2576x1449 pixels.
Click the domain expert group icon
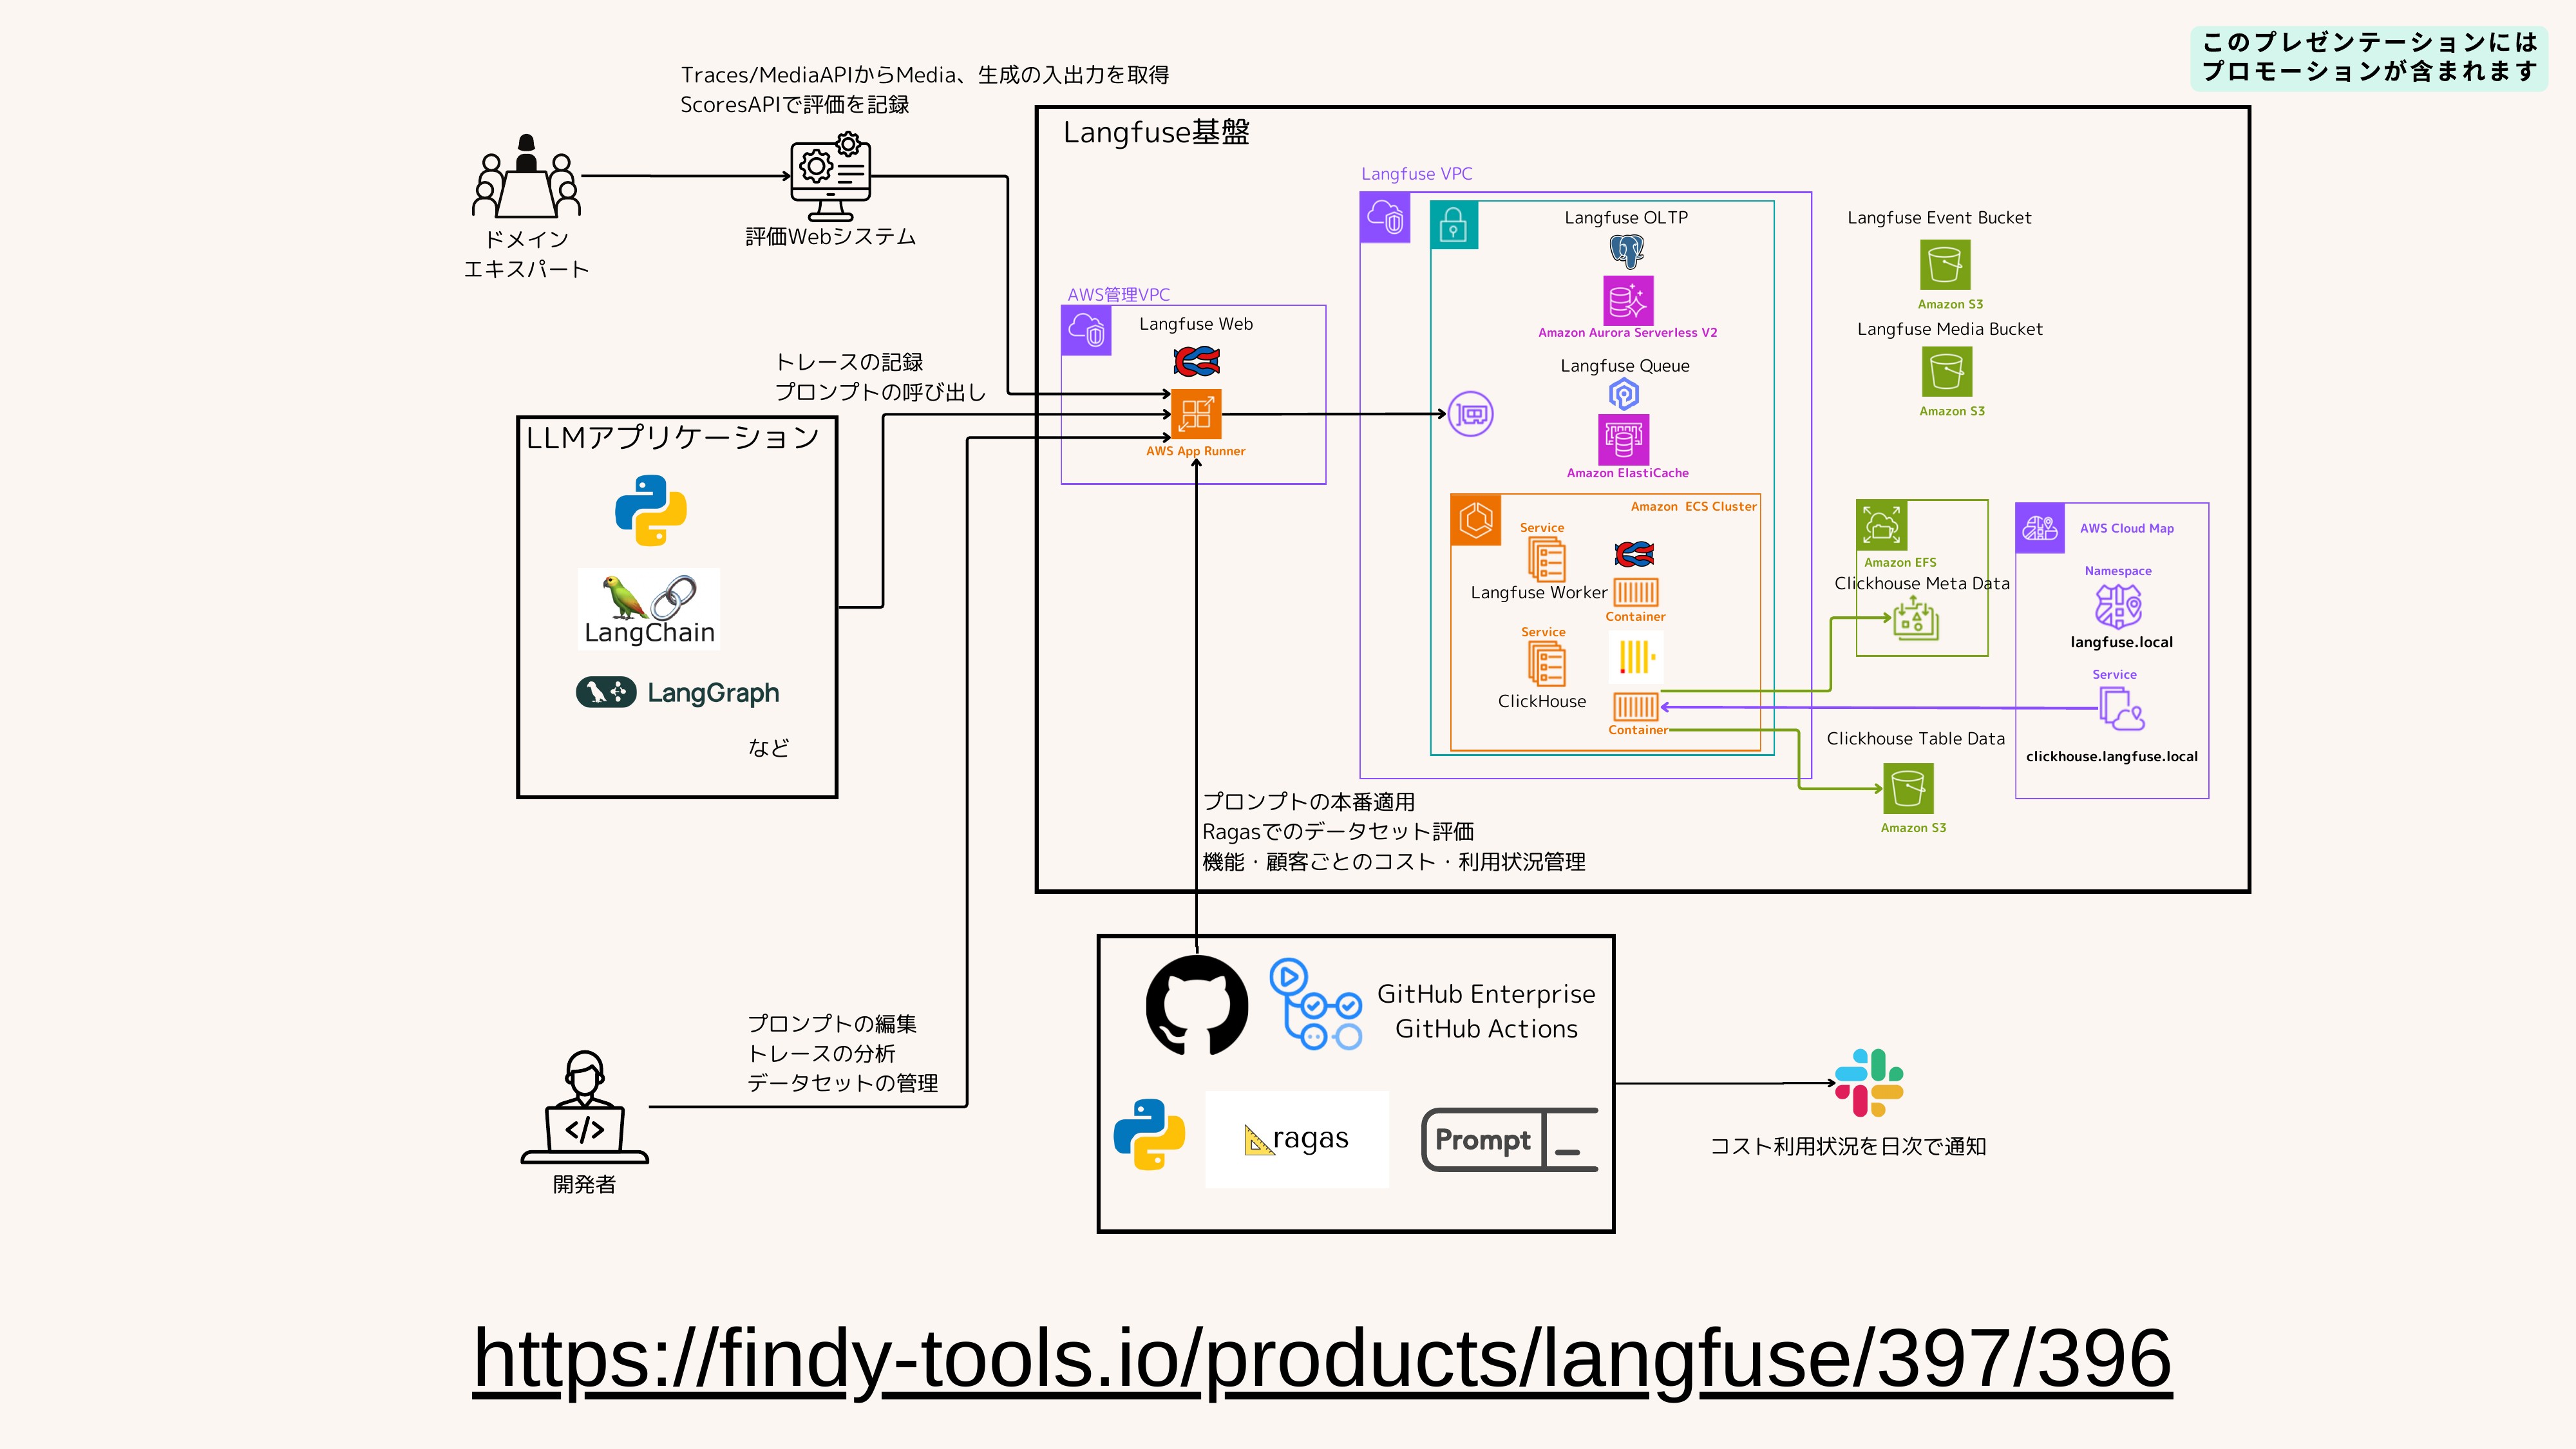526,176
